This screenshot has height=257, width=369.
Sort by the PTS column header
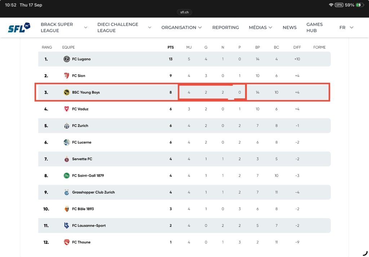(170, 47)
